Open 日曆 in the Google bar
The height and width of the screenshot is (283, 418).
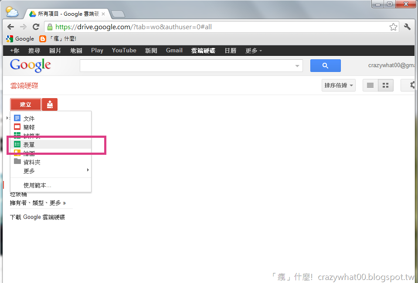tap(230, 51)
